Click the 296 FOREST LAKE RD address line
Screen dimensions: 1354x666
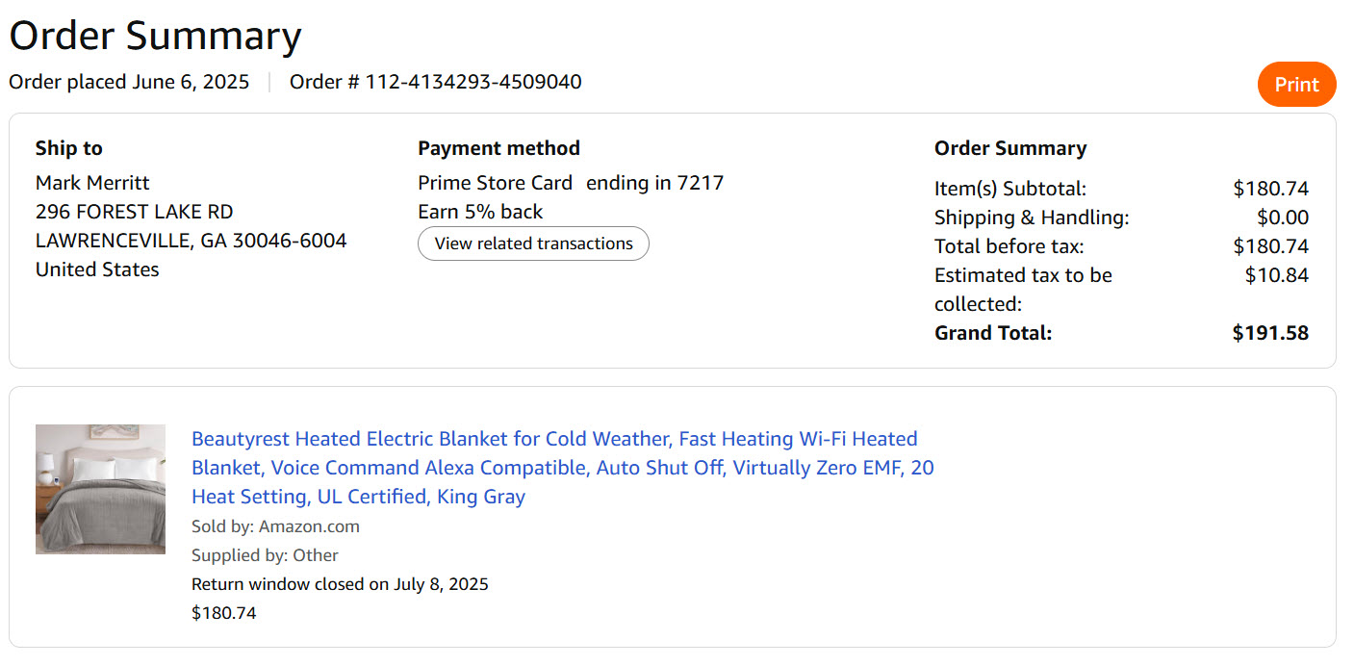[x=135, y=212]
